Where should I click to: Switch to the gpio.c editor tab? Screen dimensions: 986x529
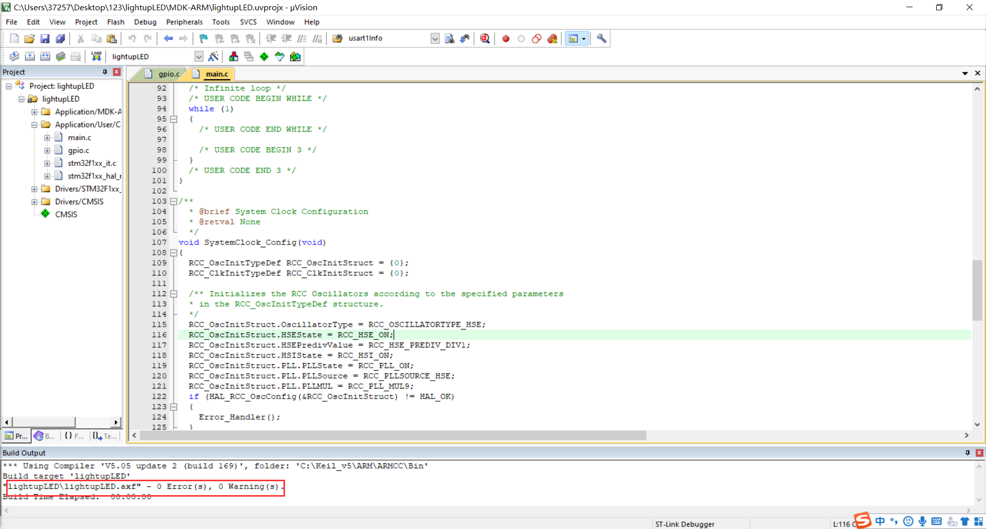[x=163, y=74]
